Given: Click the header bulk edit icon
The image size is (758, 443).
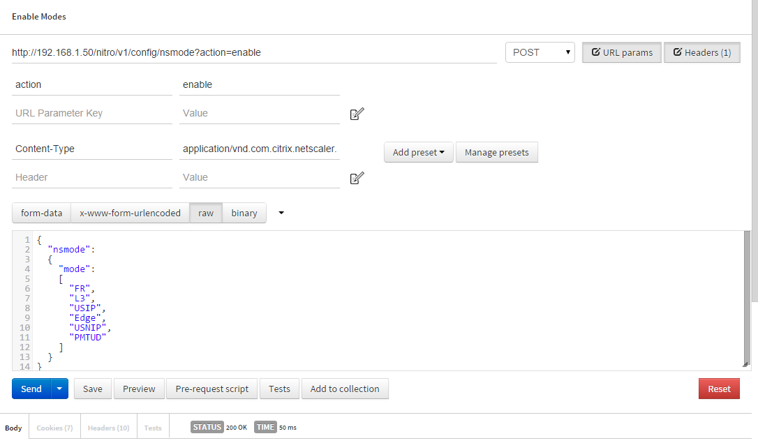Looking at the screenshot, I should pos(357,178).
